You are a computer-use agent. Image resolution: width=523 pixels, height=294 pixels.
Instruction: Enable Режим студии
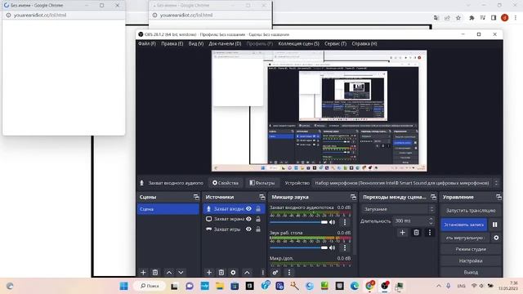[471, 249]
